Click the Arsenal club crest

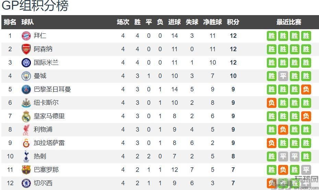(26, 49)
